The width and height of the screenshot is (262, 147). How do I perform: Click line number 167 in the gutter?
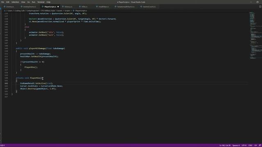[x=6, y=97]
